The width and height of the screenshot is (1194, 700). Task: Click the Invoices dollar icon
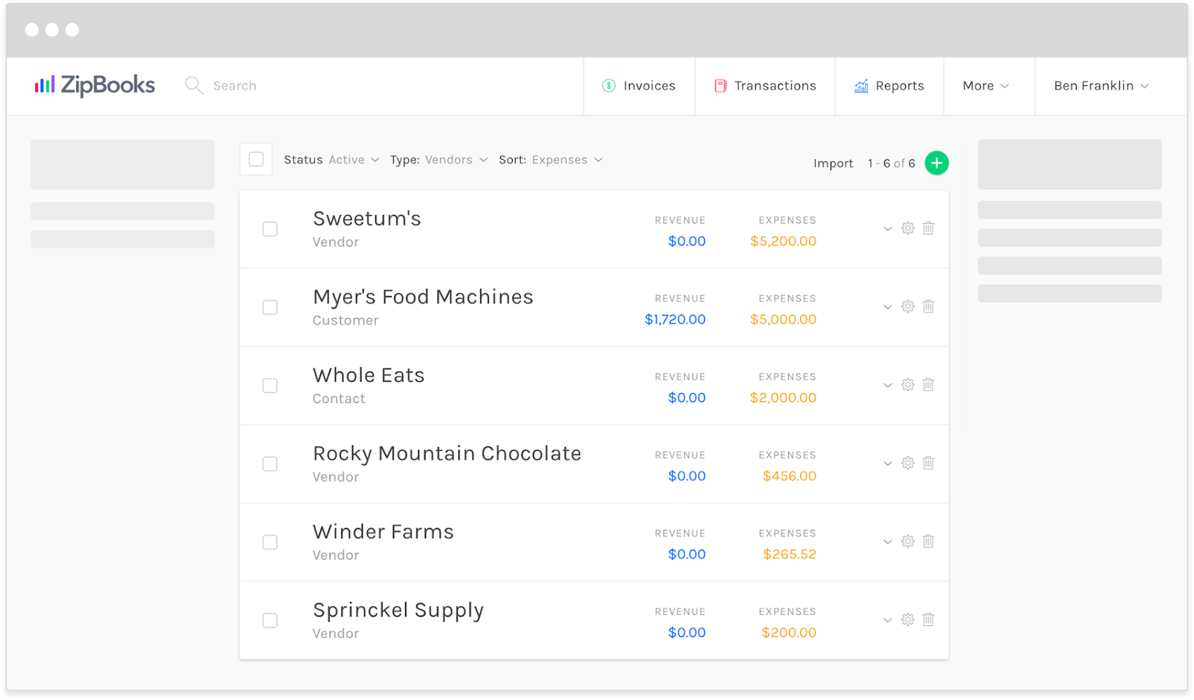tap(609, 86)
